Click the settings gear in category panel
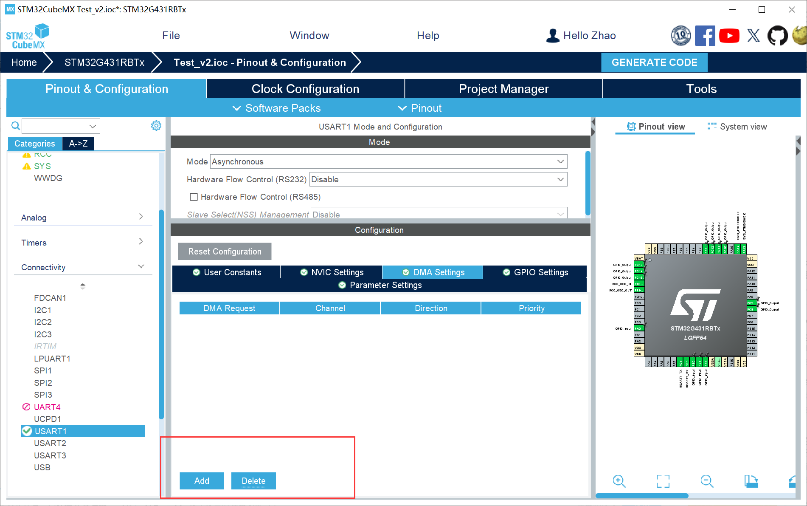Screen dimensions: 807x506 pyautogui.click(x=156, y=126)
